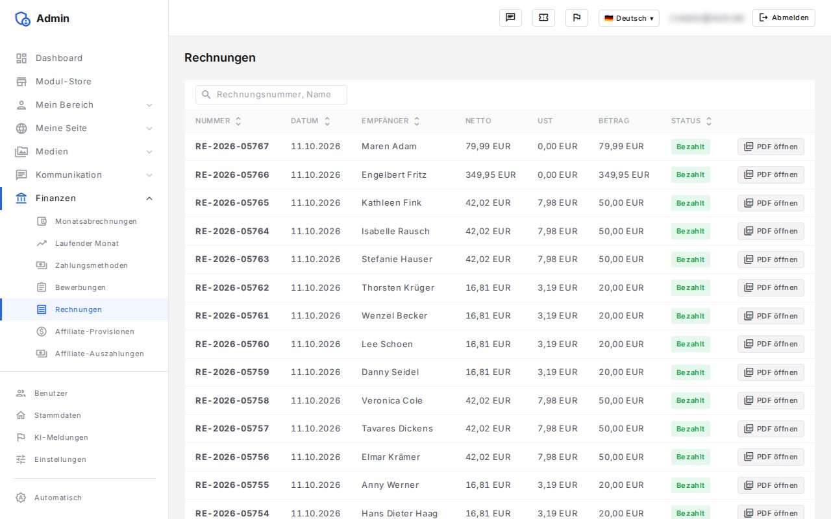
Task: Sort table by Nummer column
Action: pos(218,121)
